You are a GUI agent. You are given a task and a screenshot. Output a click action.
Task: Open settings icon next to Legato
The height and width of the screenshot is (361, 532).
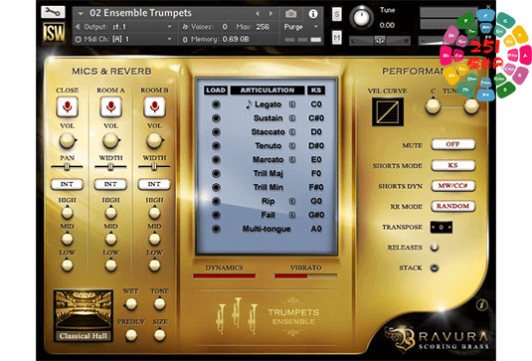(291, 104)
